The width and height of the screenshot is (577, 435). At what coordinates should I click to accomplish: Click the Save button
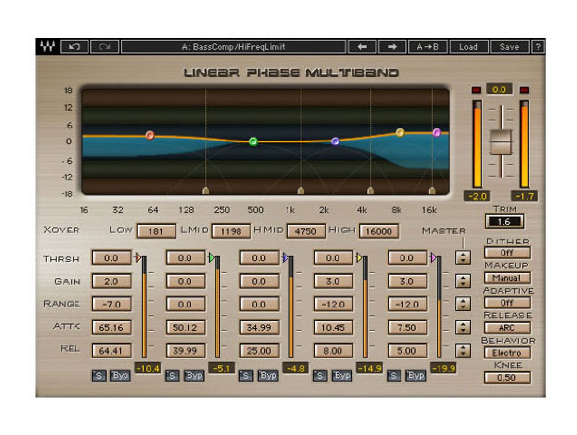(x=509, y=47)
